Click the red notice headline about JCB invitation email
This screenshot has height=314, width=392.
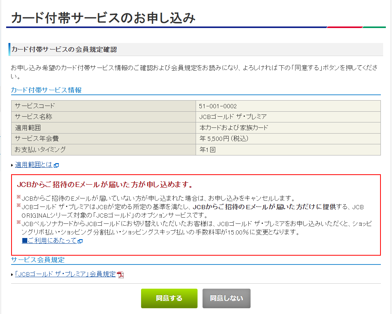coord(105,185)
